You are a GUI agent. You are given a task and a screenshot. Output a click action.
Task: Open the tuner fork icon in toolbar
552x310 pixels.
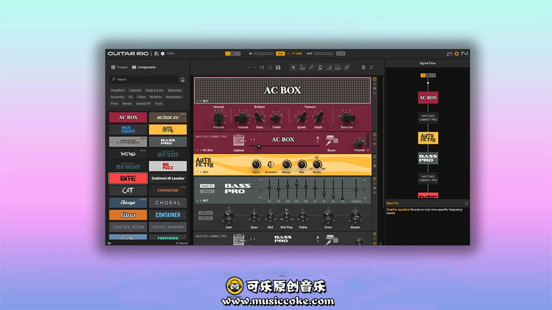coord(312,67)
